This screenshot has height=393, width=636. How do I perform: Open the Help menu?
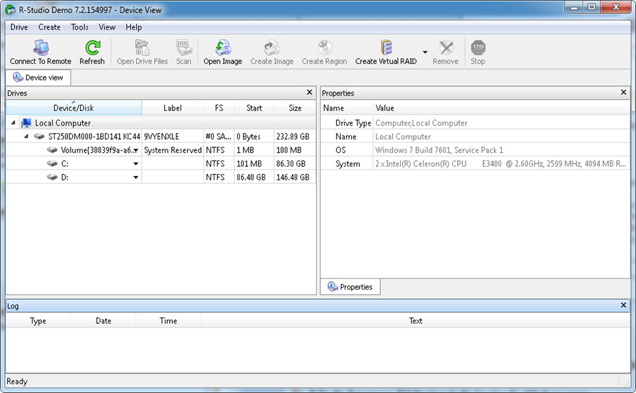pos(134,27)
